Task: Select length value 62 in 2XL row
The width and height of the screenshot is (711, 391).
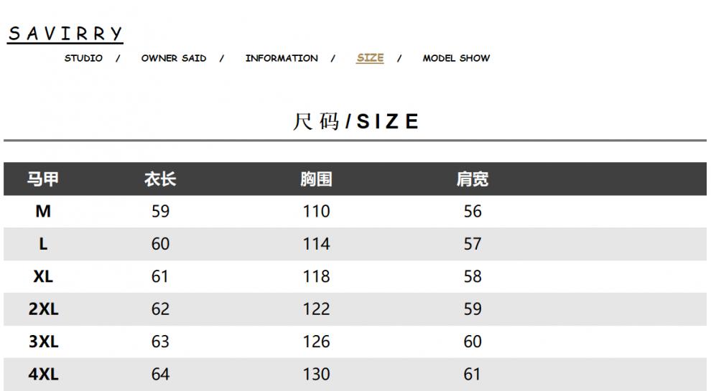Action: [x=160, y=309]
